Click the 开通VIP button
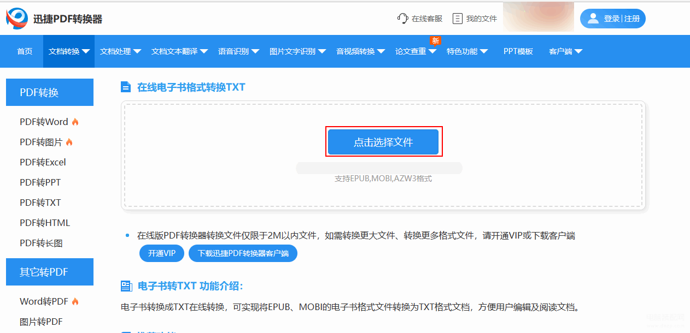This screenshot has width=690, height=333. coord(162,253)
